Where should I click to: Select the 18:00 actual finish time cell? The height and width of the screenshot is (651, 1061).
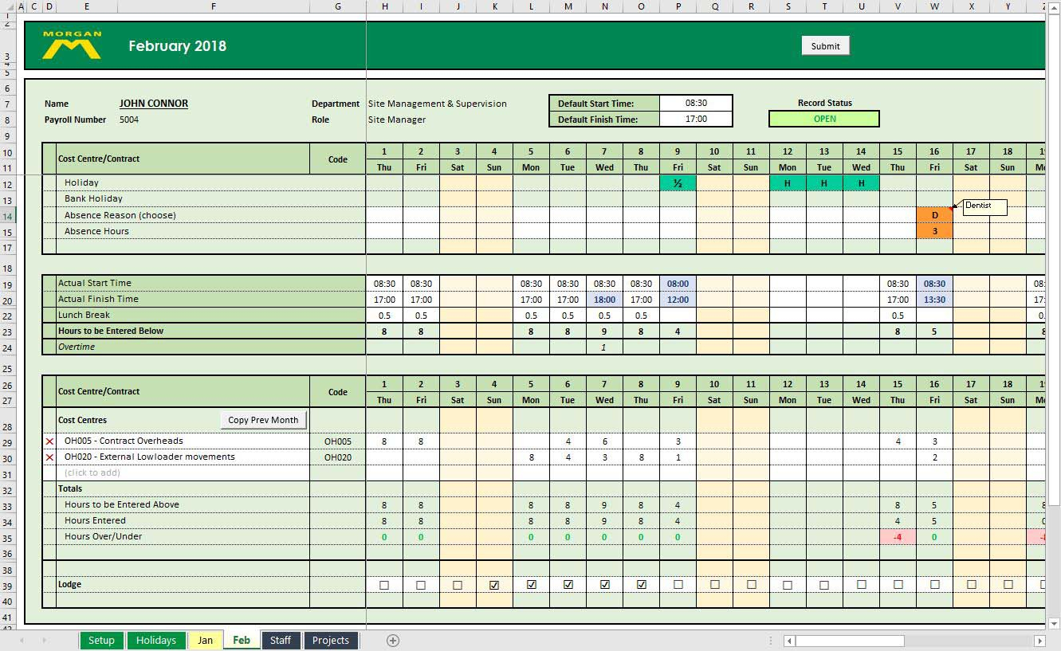(605, 300)
